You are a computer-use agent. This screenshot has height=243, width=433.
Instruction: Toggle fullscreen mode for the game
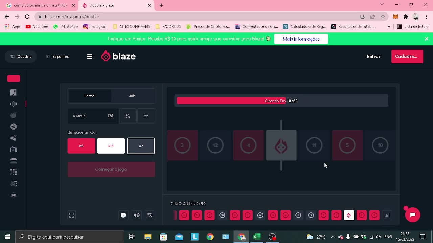click(x=72, y=215)
